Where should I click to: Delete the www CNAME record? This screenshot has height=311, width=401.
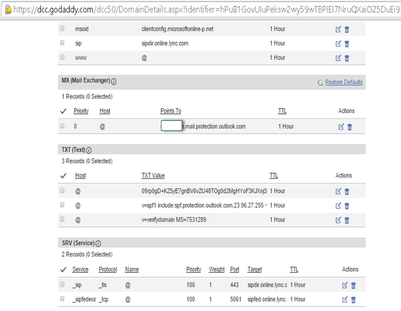[347, 58]
